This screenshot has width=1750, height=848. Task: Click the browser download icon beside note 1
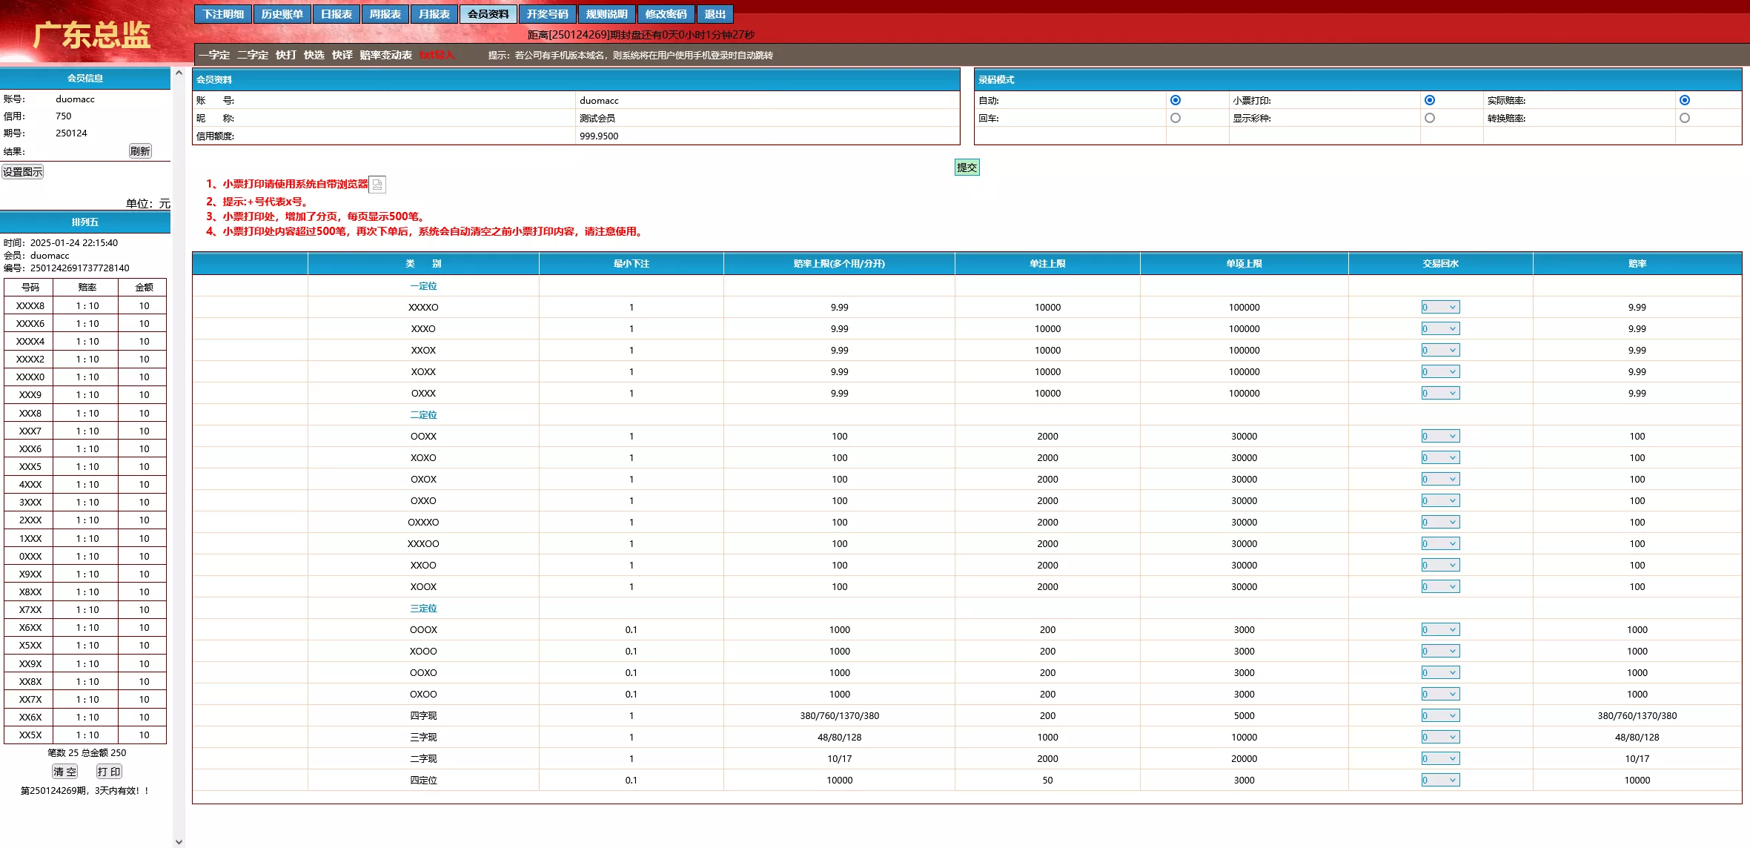377,185
